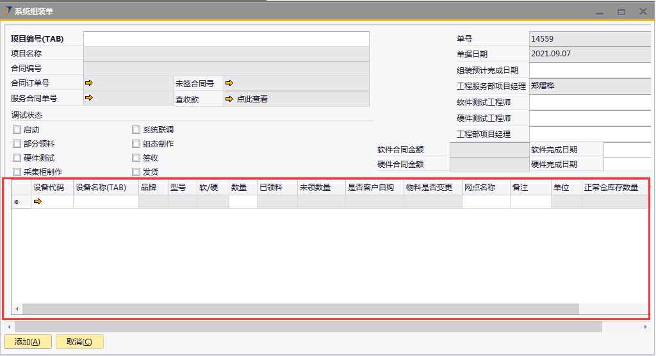Image resolution: width=656 pixels, height=356 pixels.
Task: Click the orange arrow beside 未签合同号
Action: pos(229,83)
